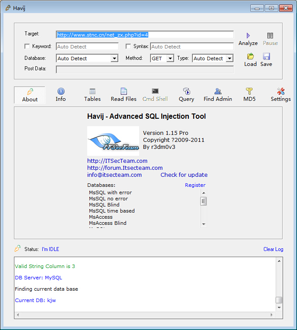The height and width of the screenshot is (330, 297).
Task: Click the ITSecTeam eye logo image
Action: pos(113,141)
